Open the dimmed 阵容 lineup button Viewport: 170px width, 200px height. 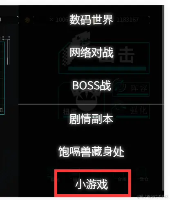(x=139, y=89)
